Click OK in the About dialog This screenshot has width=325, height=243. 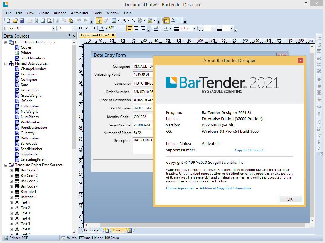click(290, 199)
